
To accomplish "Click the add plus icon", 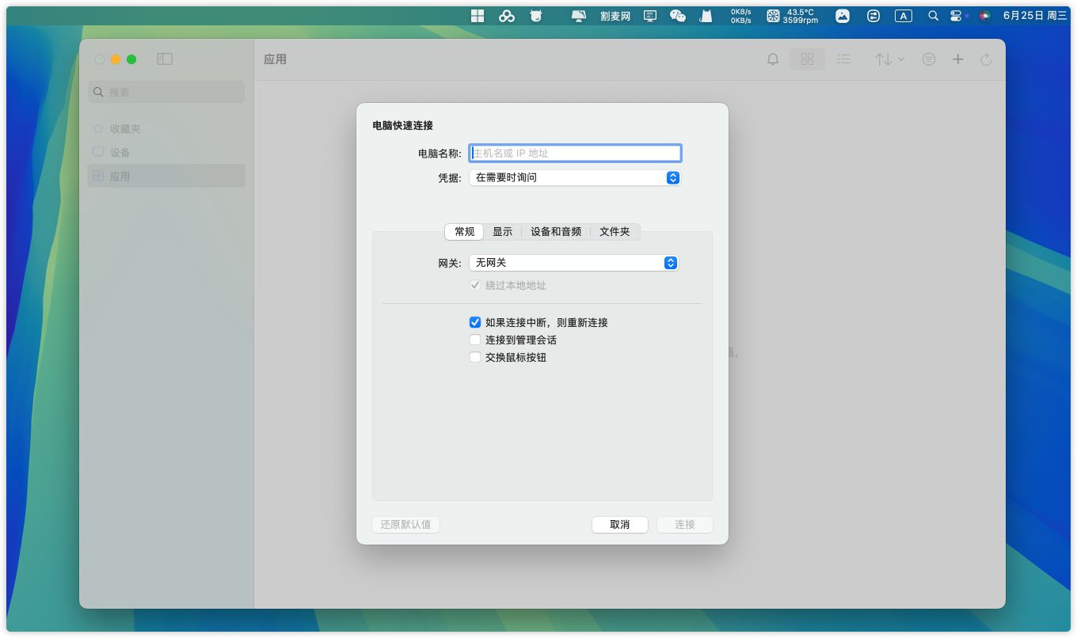I will tap(957, 59).
